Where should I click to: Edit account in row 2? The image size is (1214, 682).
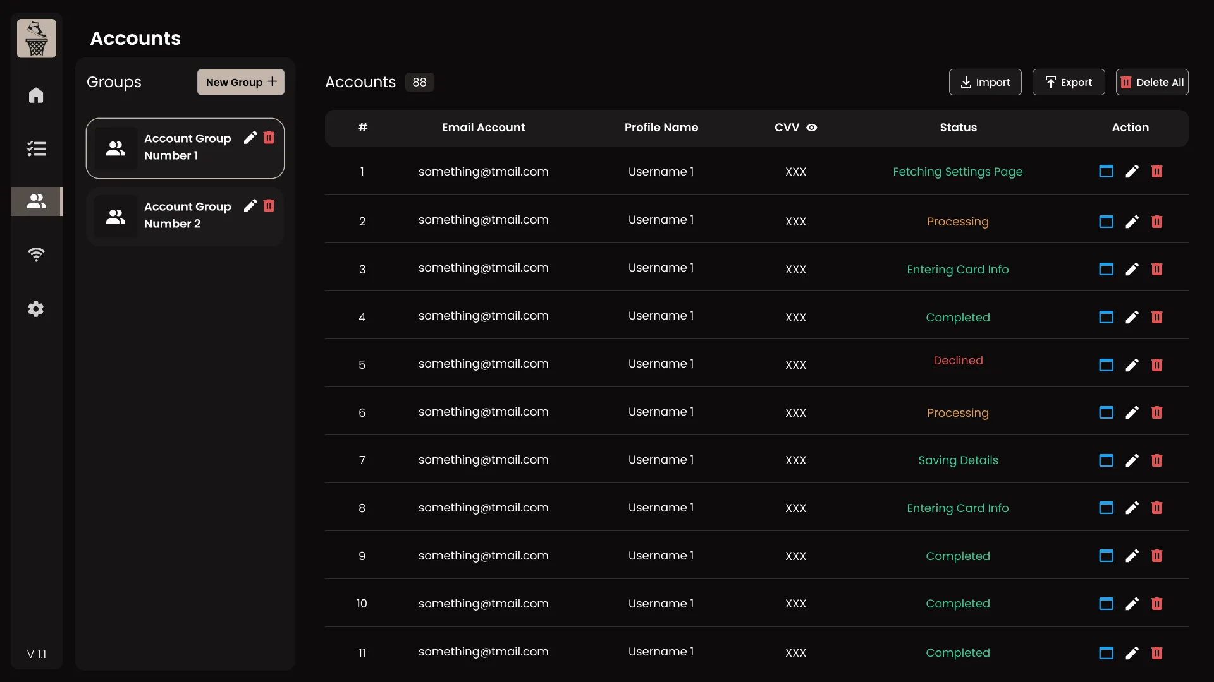pyautogui.click(x=1132, y=222)
